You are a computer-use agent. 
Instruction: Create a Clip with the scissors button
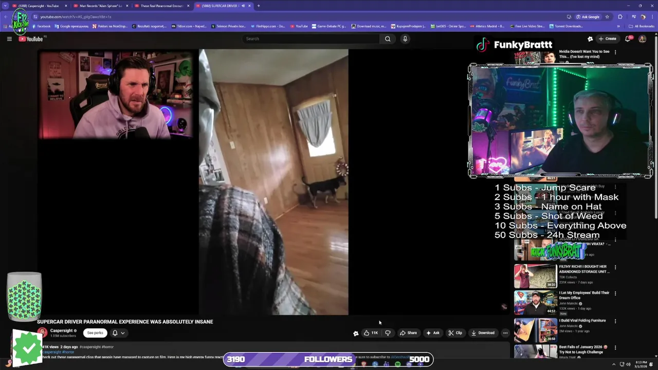point(455,333)
